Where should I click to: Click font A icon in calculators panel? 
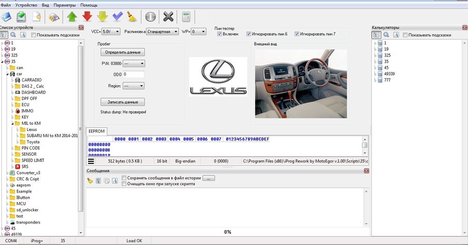[x=396, y=35]
